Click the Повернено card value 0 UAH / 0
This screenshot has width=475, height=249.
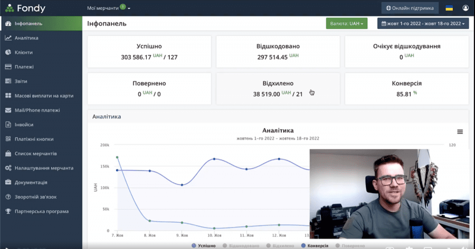click(x=149, y=94)
